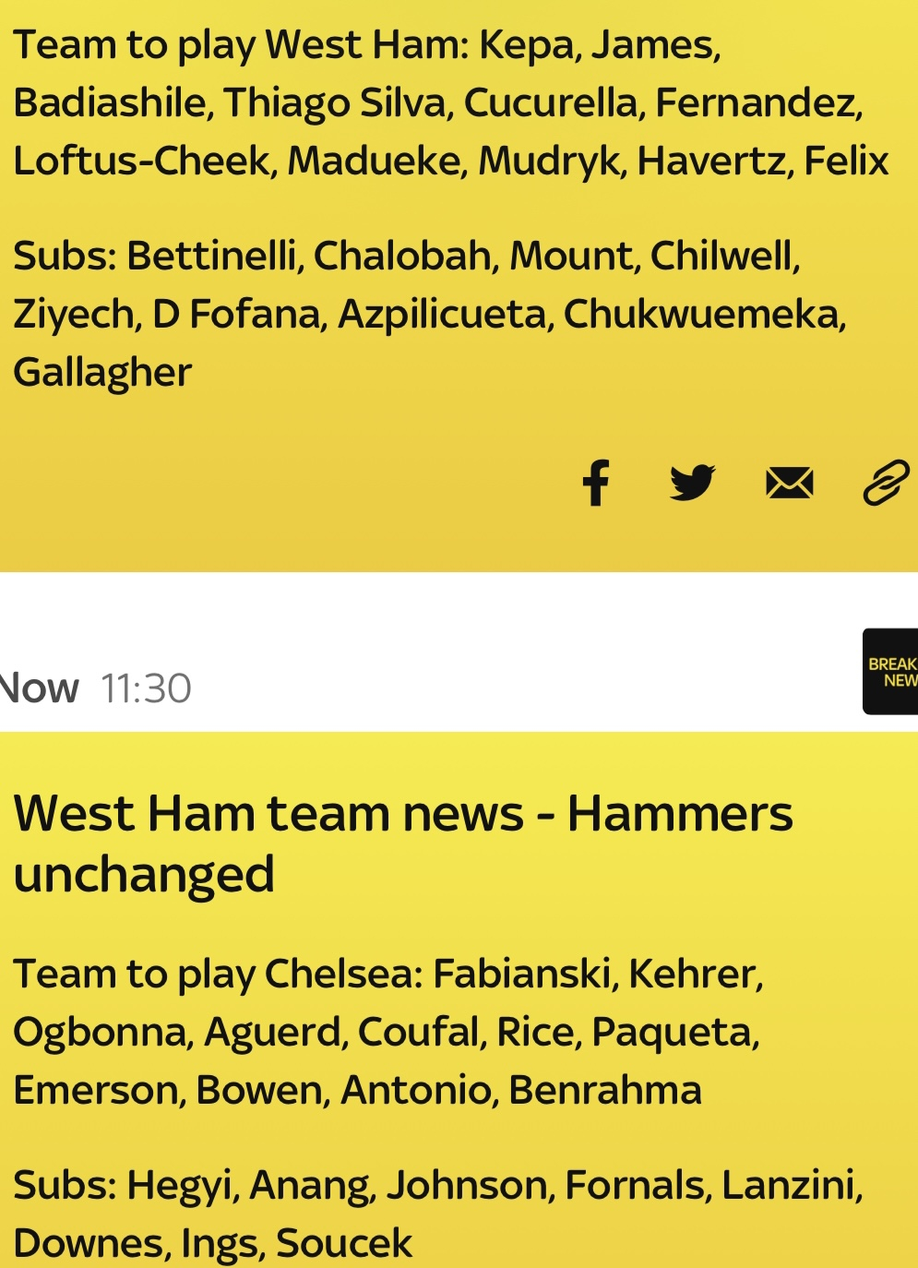Tap Benrahma in the West Ham lineup
This screenshot has height=1268, width=918.
click(605, 1090)
